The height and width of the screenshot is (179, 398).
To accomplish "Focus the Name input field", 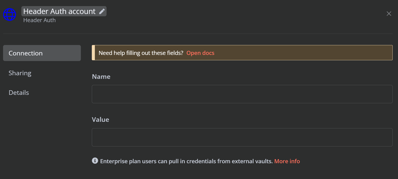I will 242,94.
